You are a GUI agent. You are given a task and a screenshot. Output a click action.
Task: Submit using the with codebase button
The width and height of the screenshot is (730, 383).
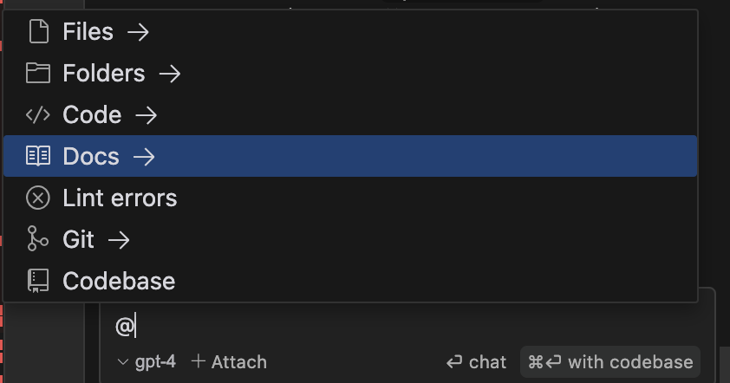pyautogui.click(x=610, y=362)
